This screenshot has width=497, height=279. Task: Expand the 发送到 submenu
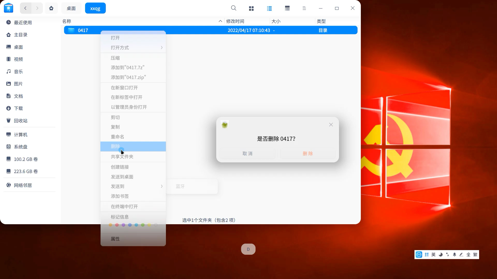[x=133, y=186]
